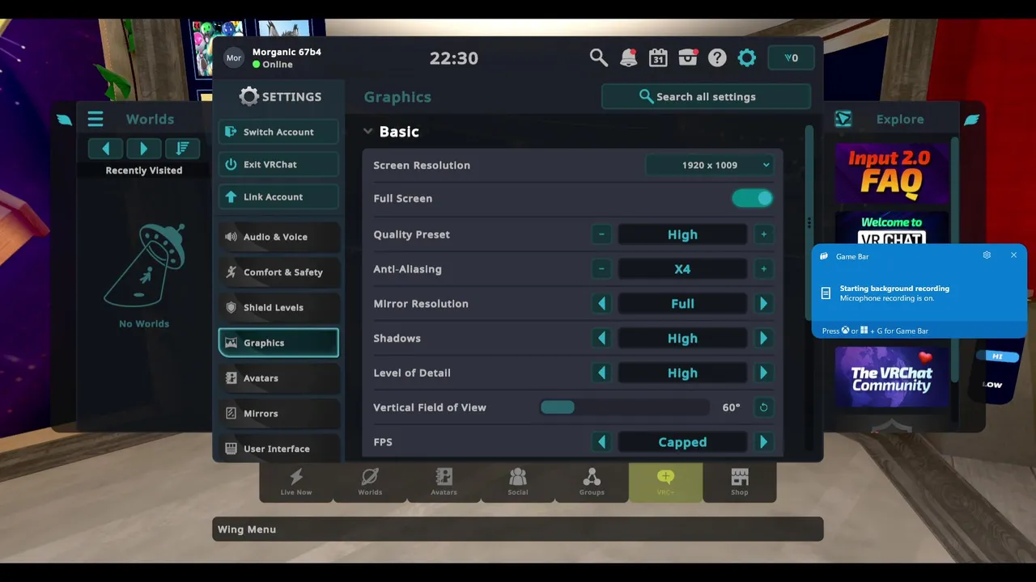
Task: Open the marketplace storefront icon in header
Action: click(688, 57)
